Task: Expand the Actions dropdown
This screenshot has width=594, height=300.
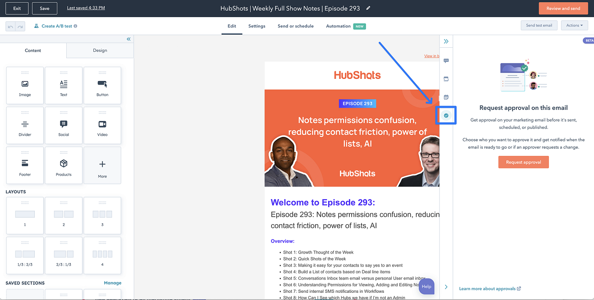Action: (574, 25)
